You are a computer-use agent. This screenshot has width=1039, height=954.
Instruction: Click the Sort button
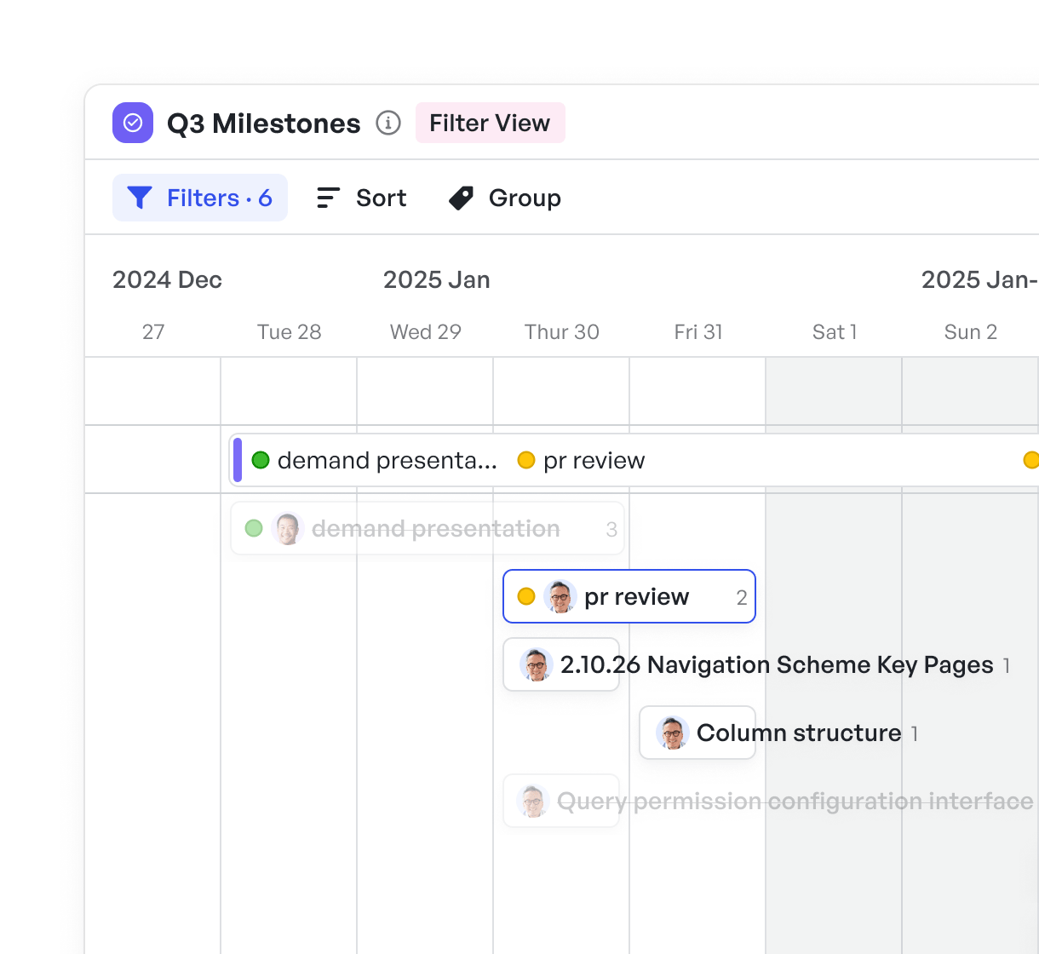tap(361, 198)
